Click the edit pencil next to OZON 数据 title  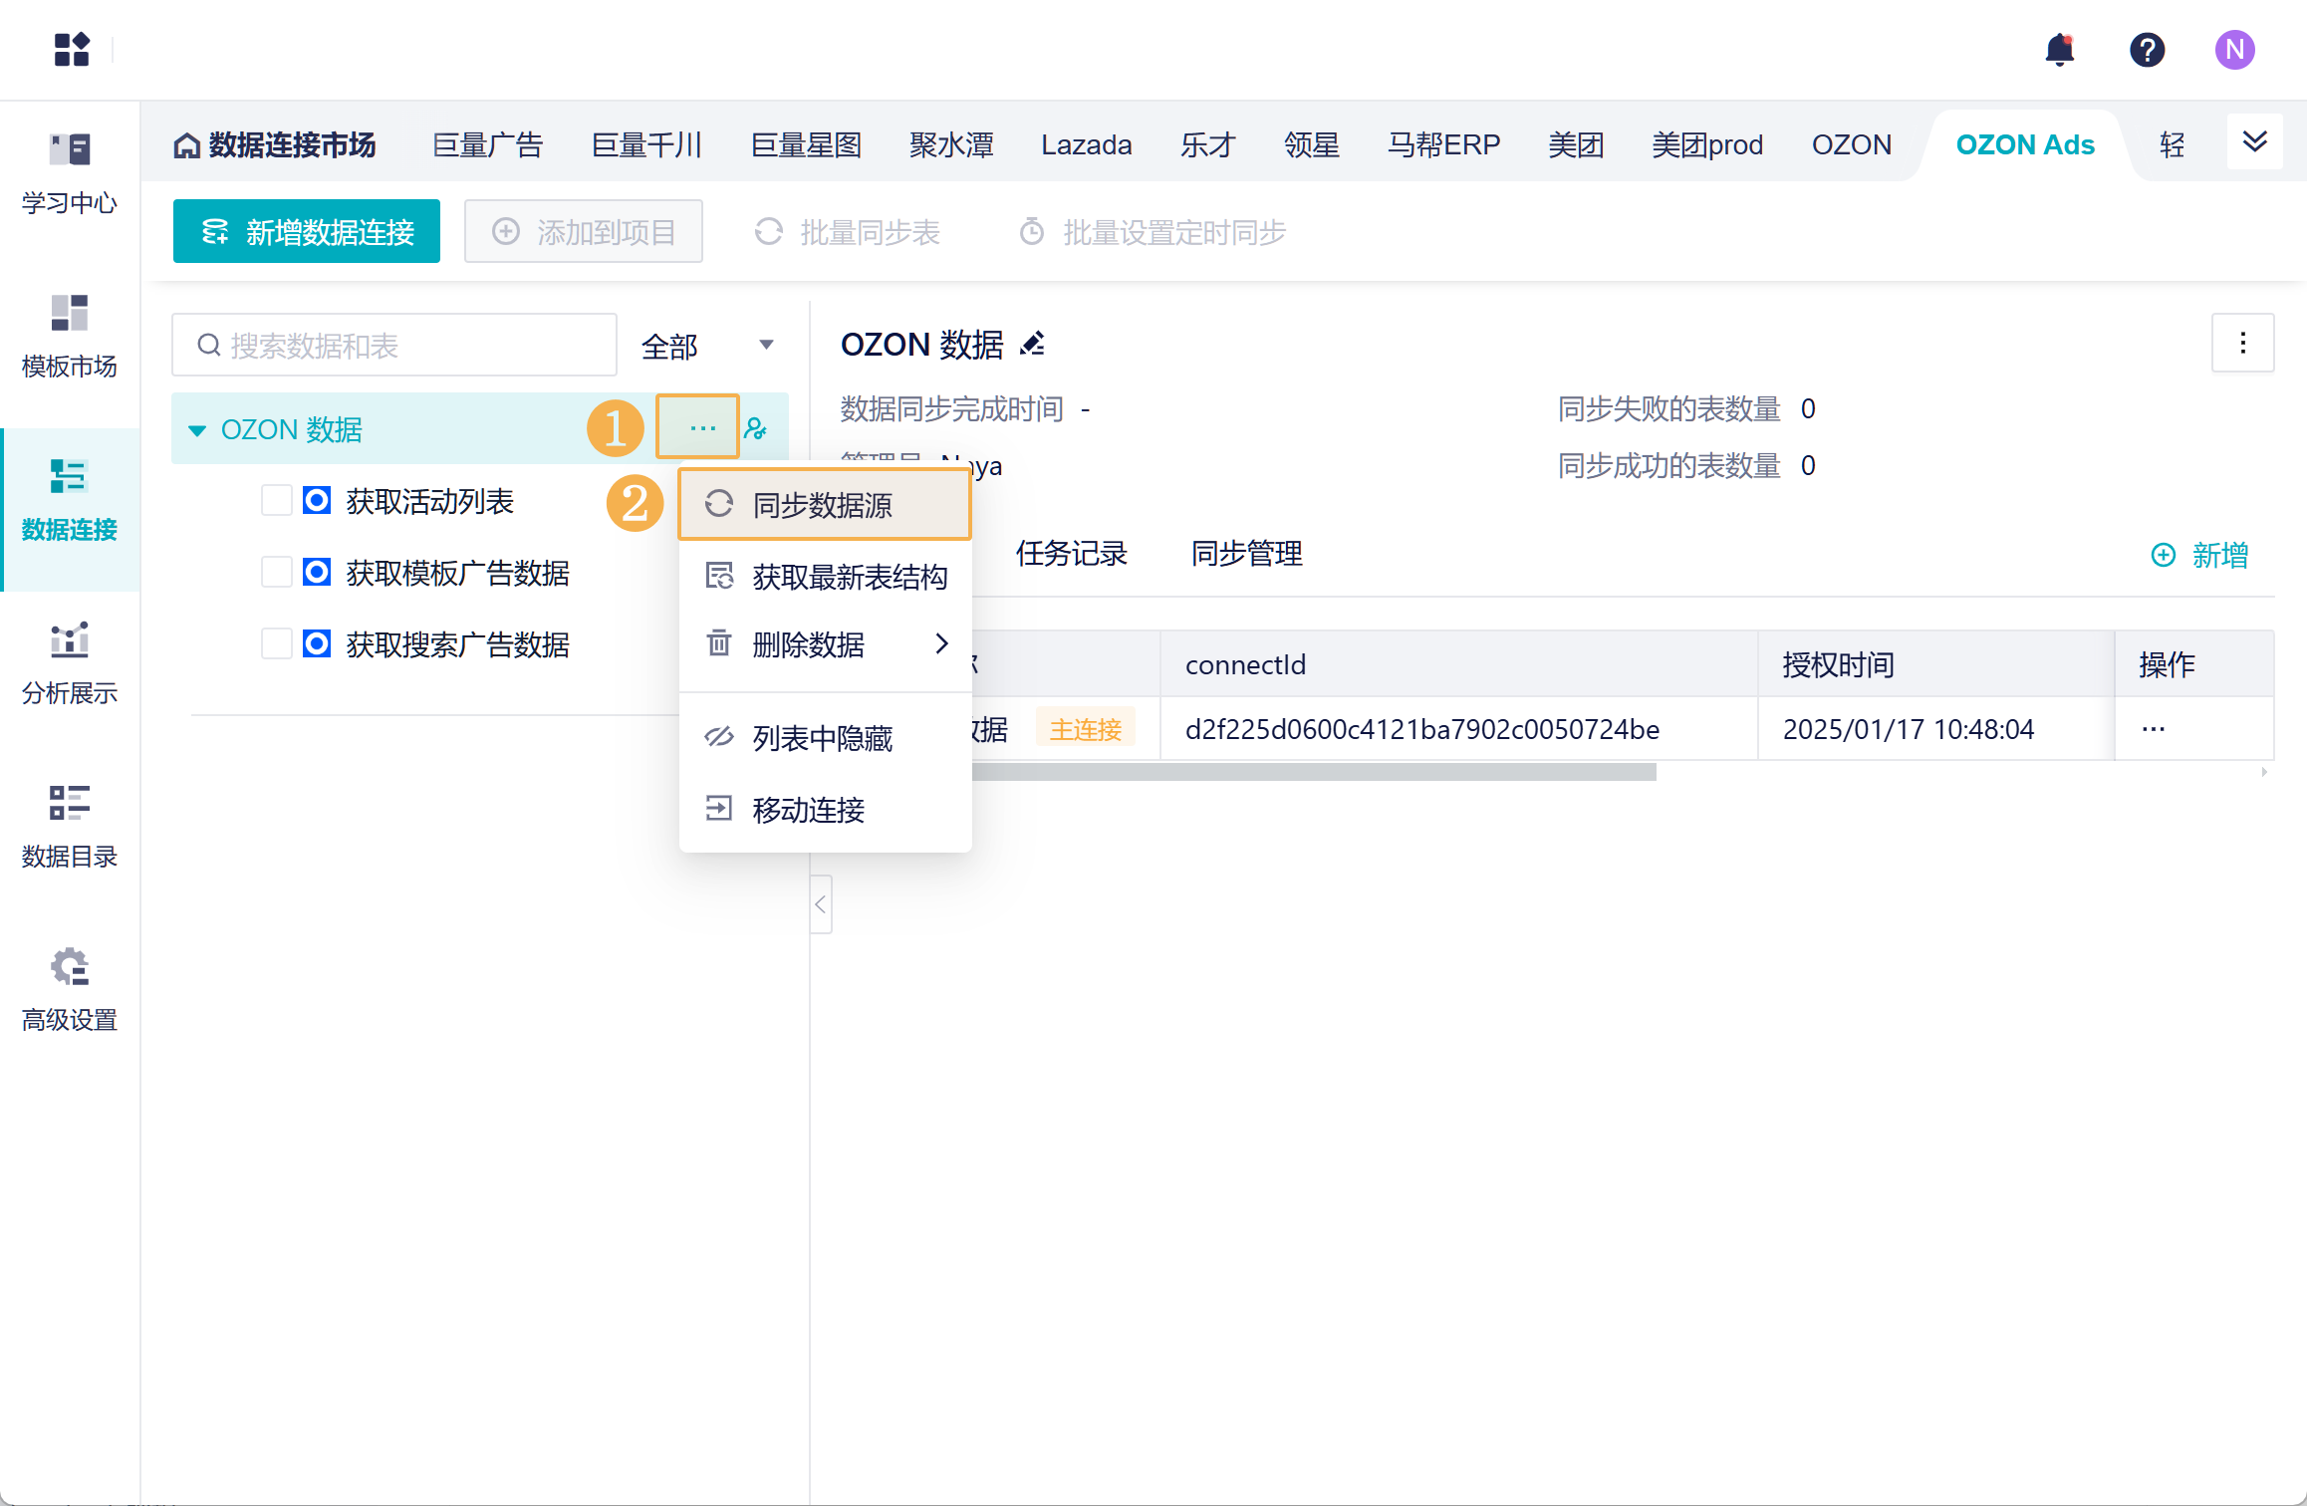click(1033, 344)
